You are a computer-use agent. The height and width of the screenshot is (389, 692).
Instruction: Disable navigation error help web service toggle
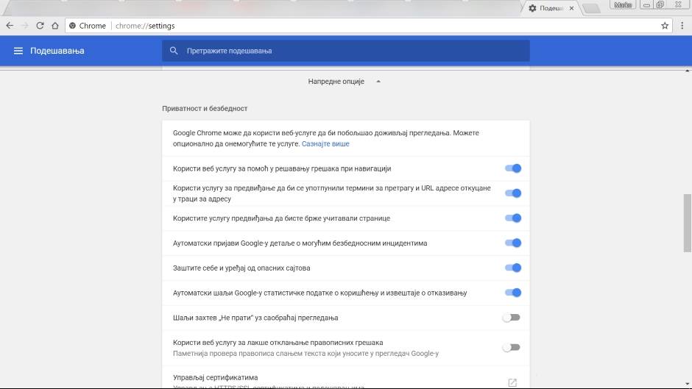(x=513, y=168)
